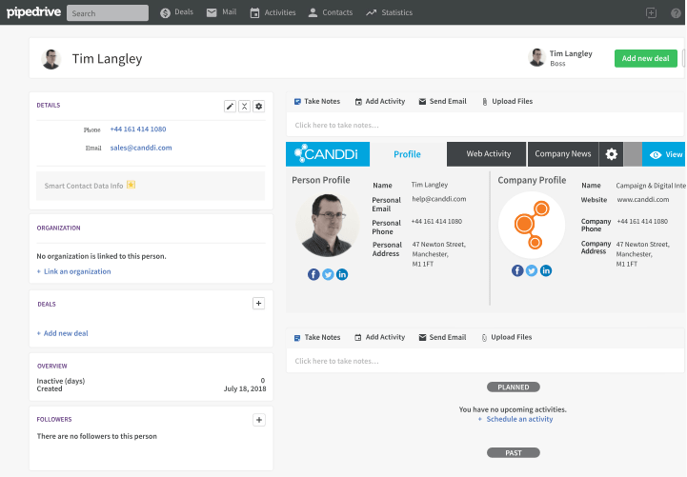This screenshot has height=477, width=687.
Task: Click Tim Langley's header avatar thumbnail
Action: (x=51, y=59)
